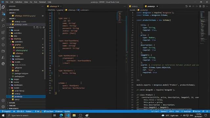Click errors and warnings count in status bar
The height and width of the screenshot is (118, 210).
click(x=20, y=111)
